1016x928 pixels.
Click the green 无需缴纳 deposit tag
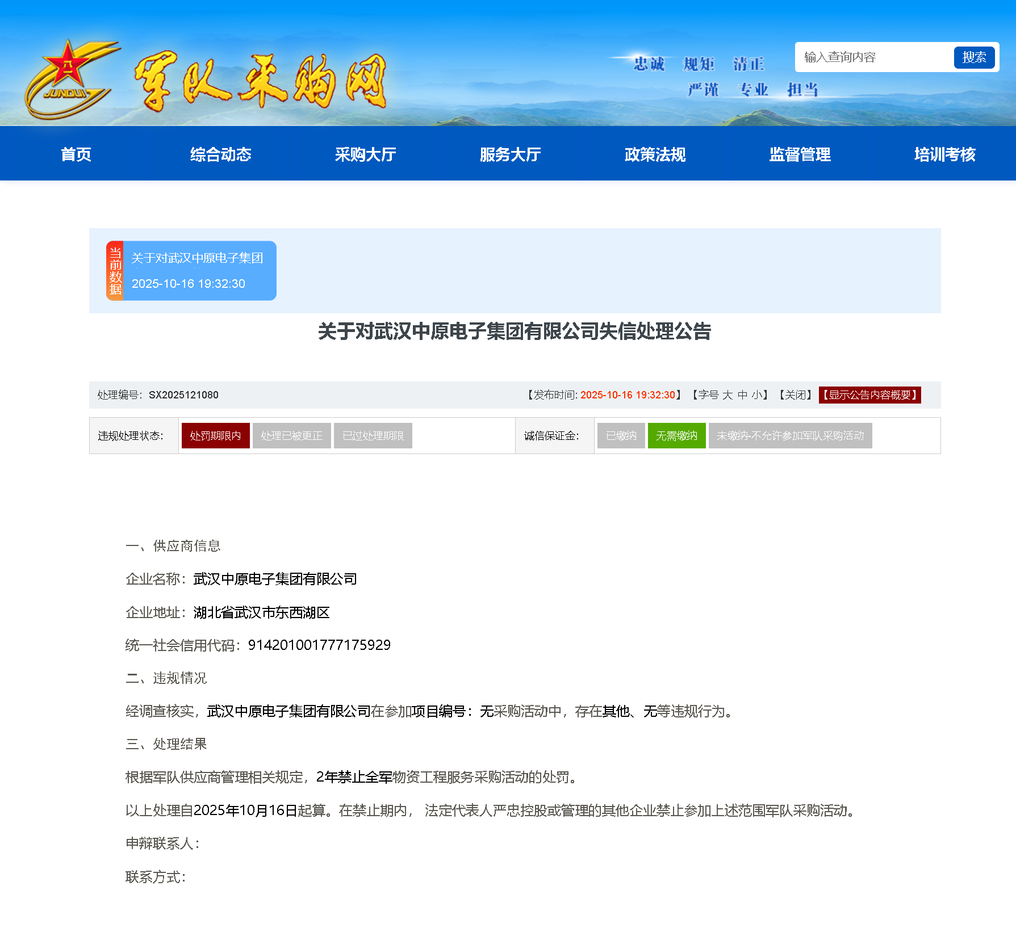676,436
